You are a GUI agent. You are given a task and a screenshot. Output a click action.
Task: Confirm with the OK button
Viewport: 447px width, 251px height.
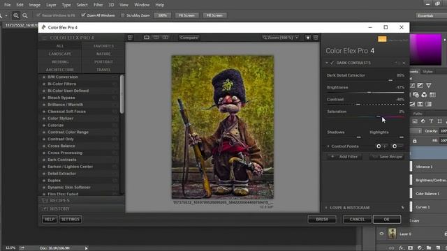coord(386,220)
